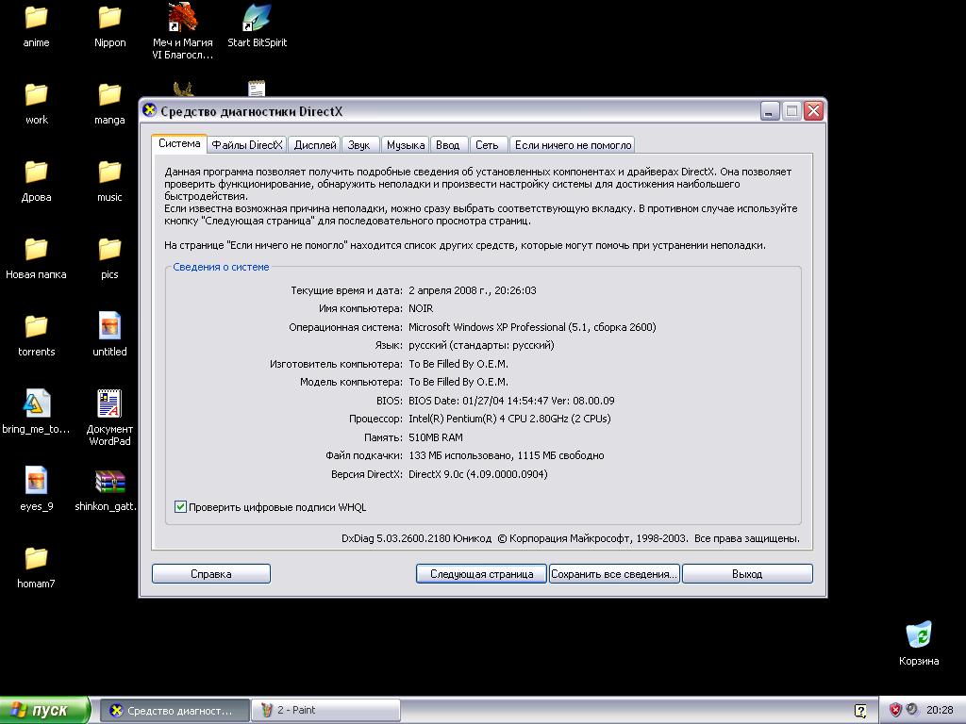Open the anime folder on desktop
The width and height of the screenshot is (966, 724).
(x=36, y=18)
